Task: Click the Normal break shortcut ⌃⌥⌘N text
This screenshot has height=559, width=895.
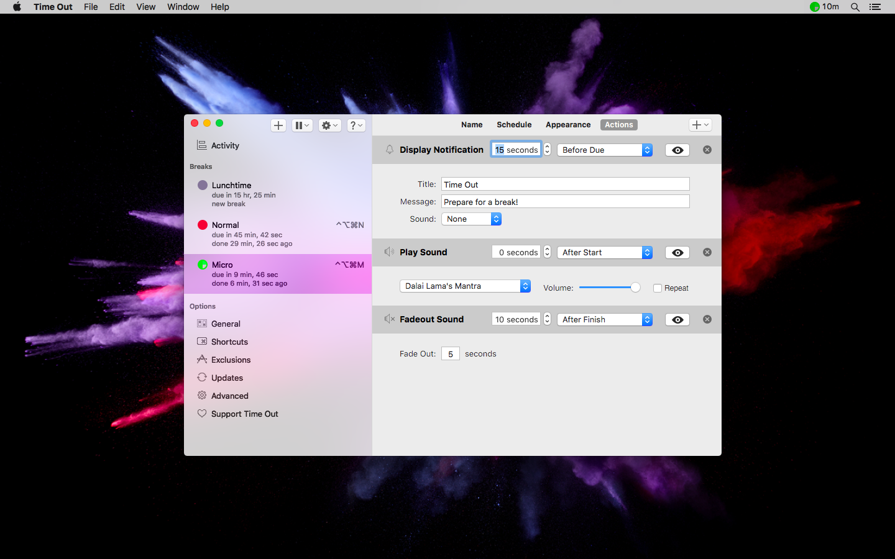Action: click(350, 225)
